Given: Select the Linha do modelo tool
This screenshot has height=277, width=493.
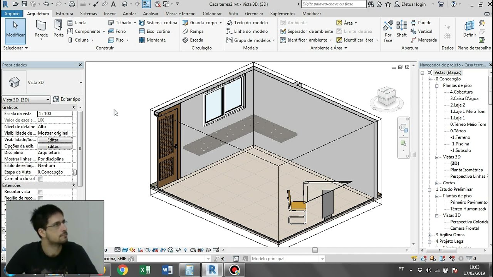Looking at the screenshot, I should (247, 32).
